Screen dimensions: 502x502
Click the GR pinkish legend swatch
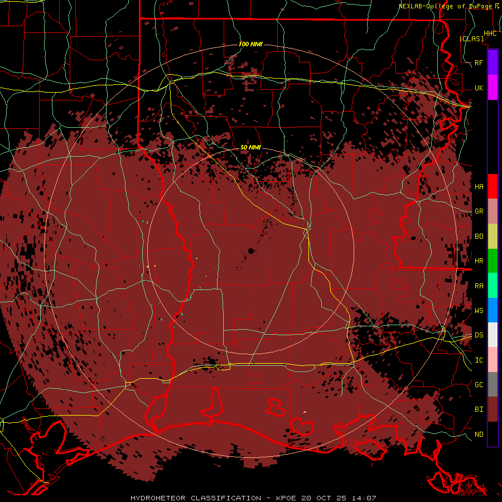[x=493, y=211]
